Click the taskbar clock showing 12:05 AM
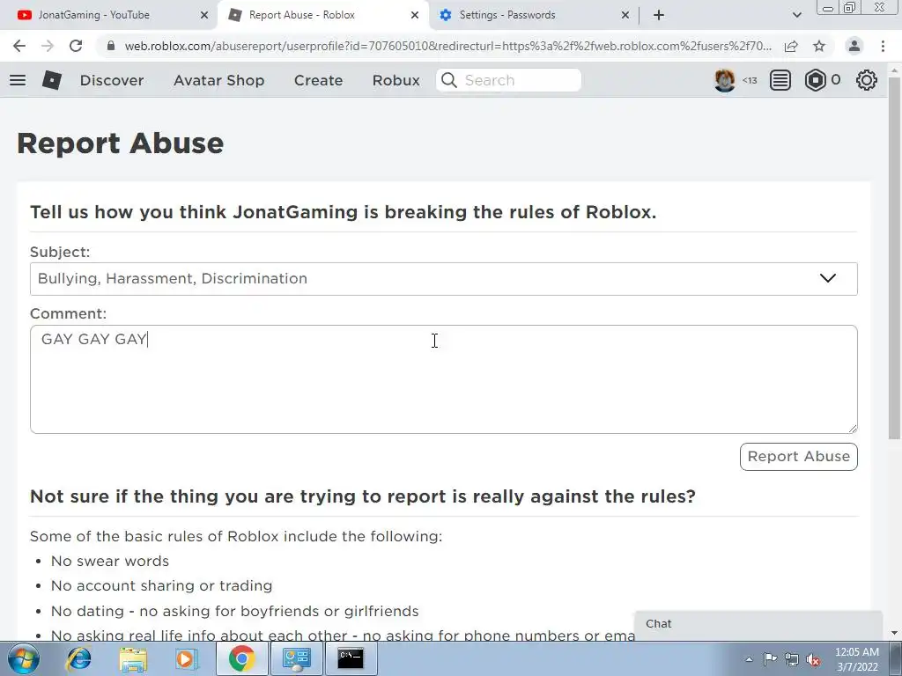Image resolution: width=902 pixels, height=676 pixels. coord(856,659)
